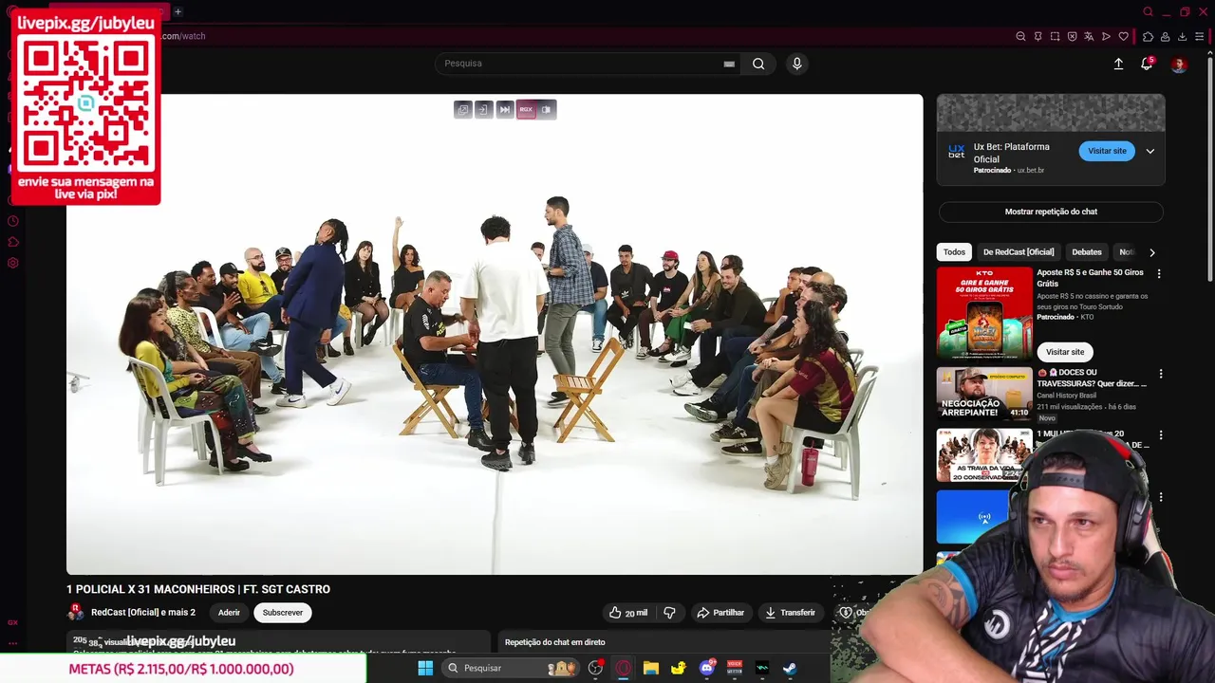Click the video skip-forward overlay icon
Image resolution: width=1215 pixels, height=683 pixels.
tap(505, 109)
